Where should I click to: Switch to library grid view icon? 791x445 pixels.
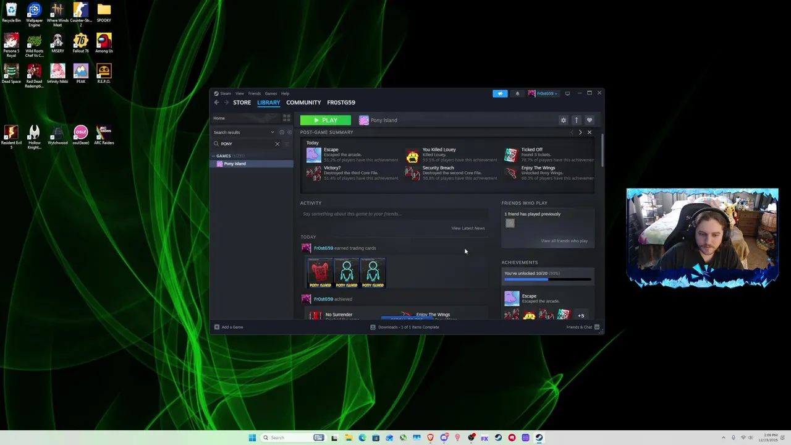(287, 118)
